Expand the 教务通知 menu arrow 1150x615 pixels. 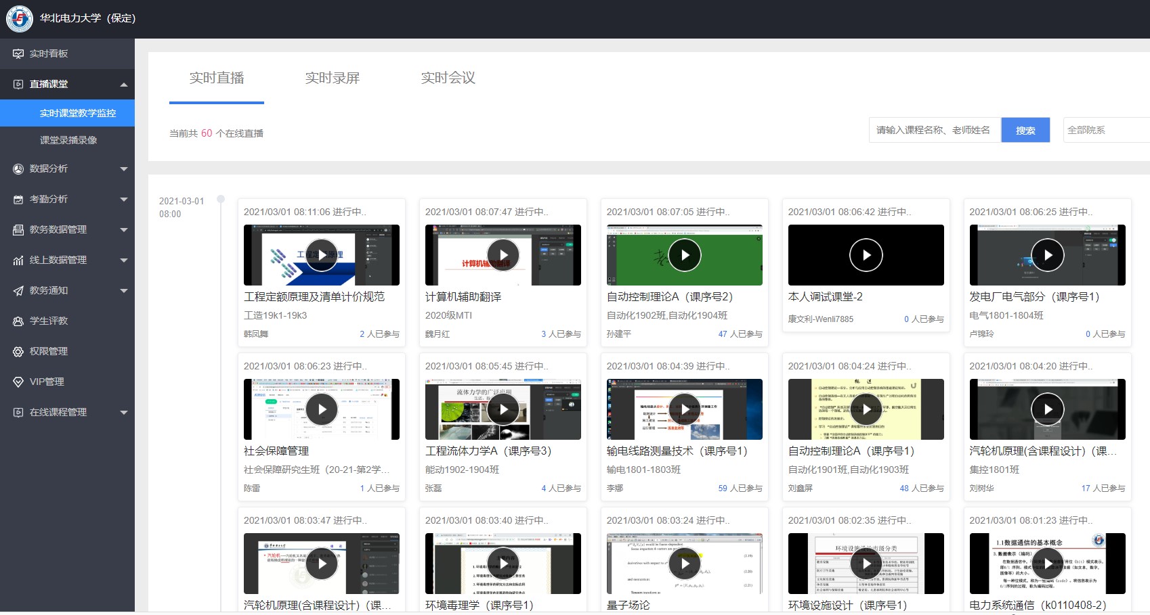coord(124,291)
